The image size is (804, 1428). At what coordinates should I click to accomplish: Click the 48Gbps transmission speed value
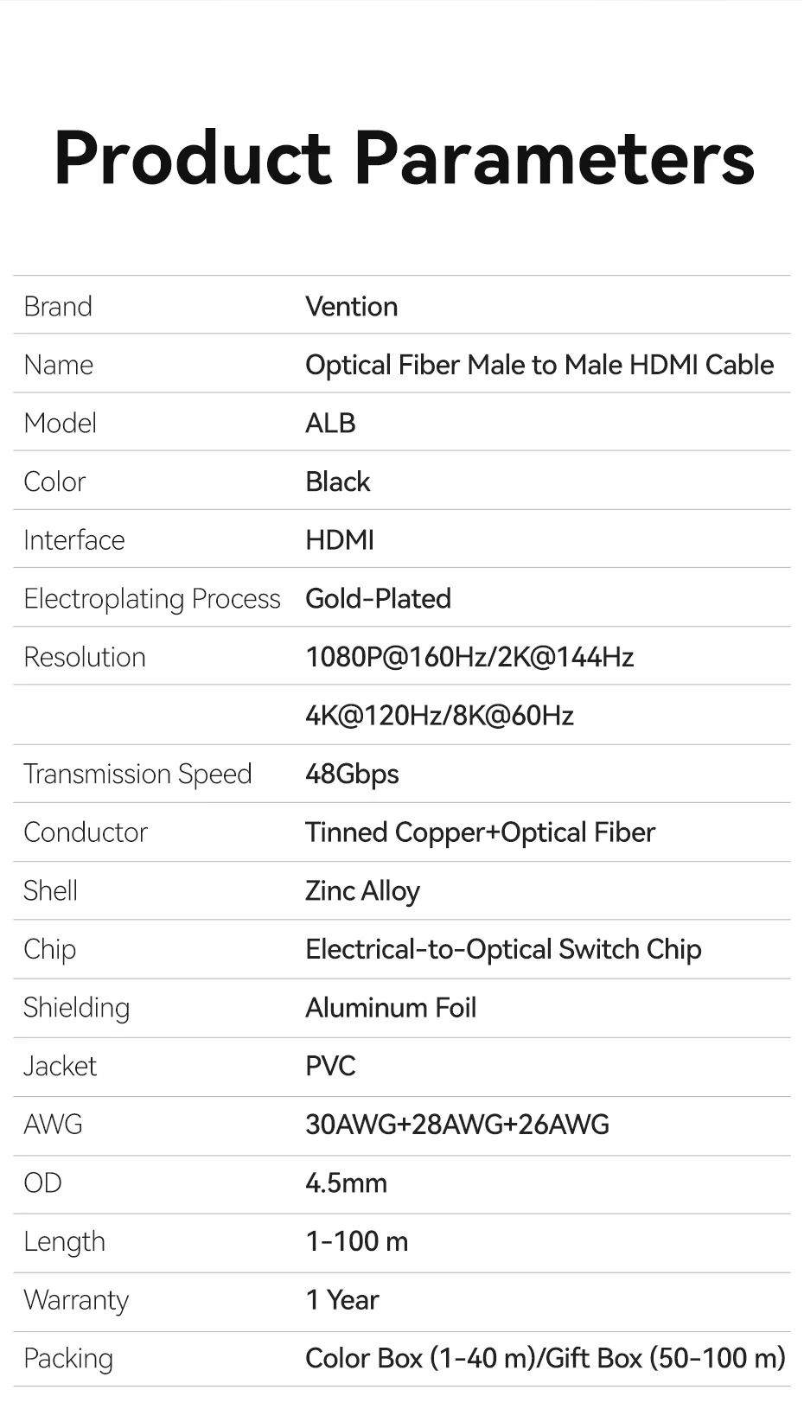(352, 774)
